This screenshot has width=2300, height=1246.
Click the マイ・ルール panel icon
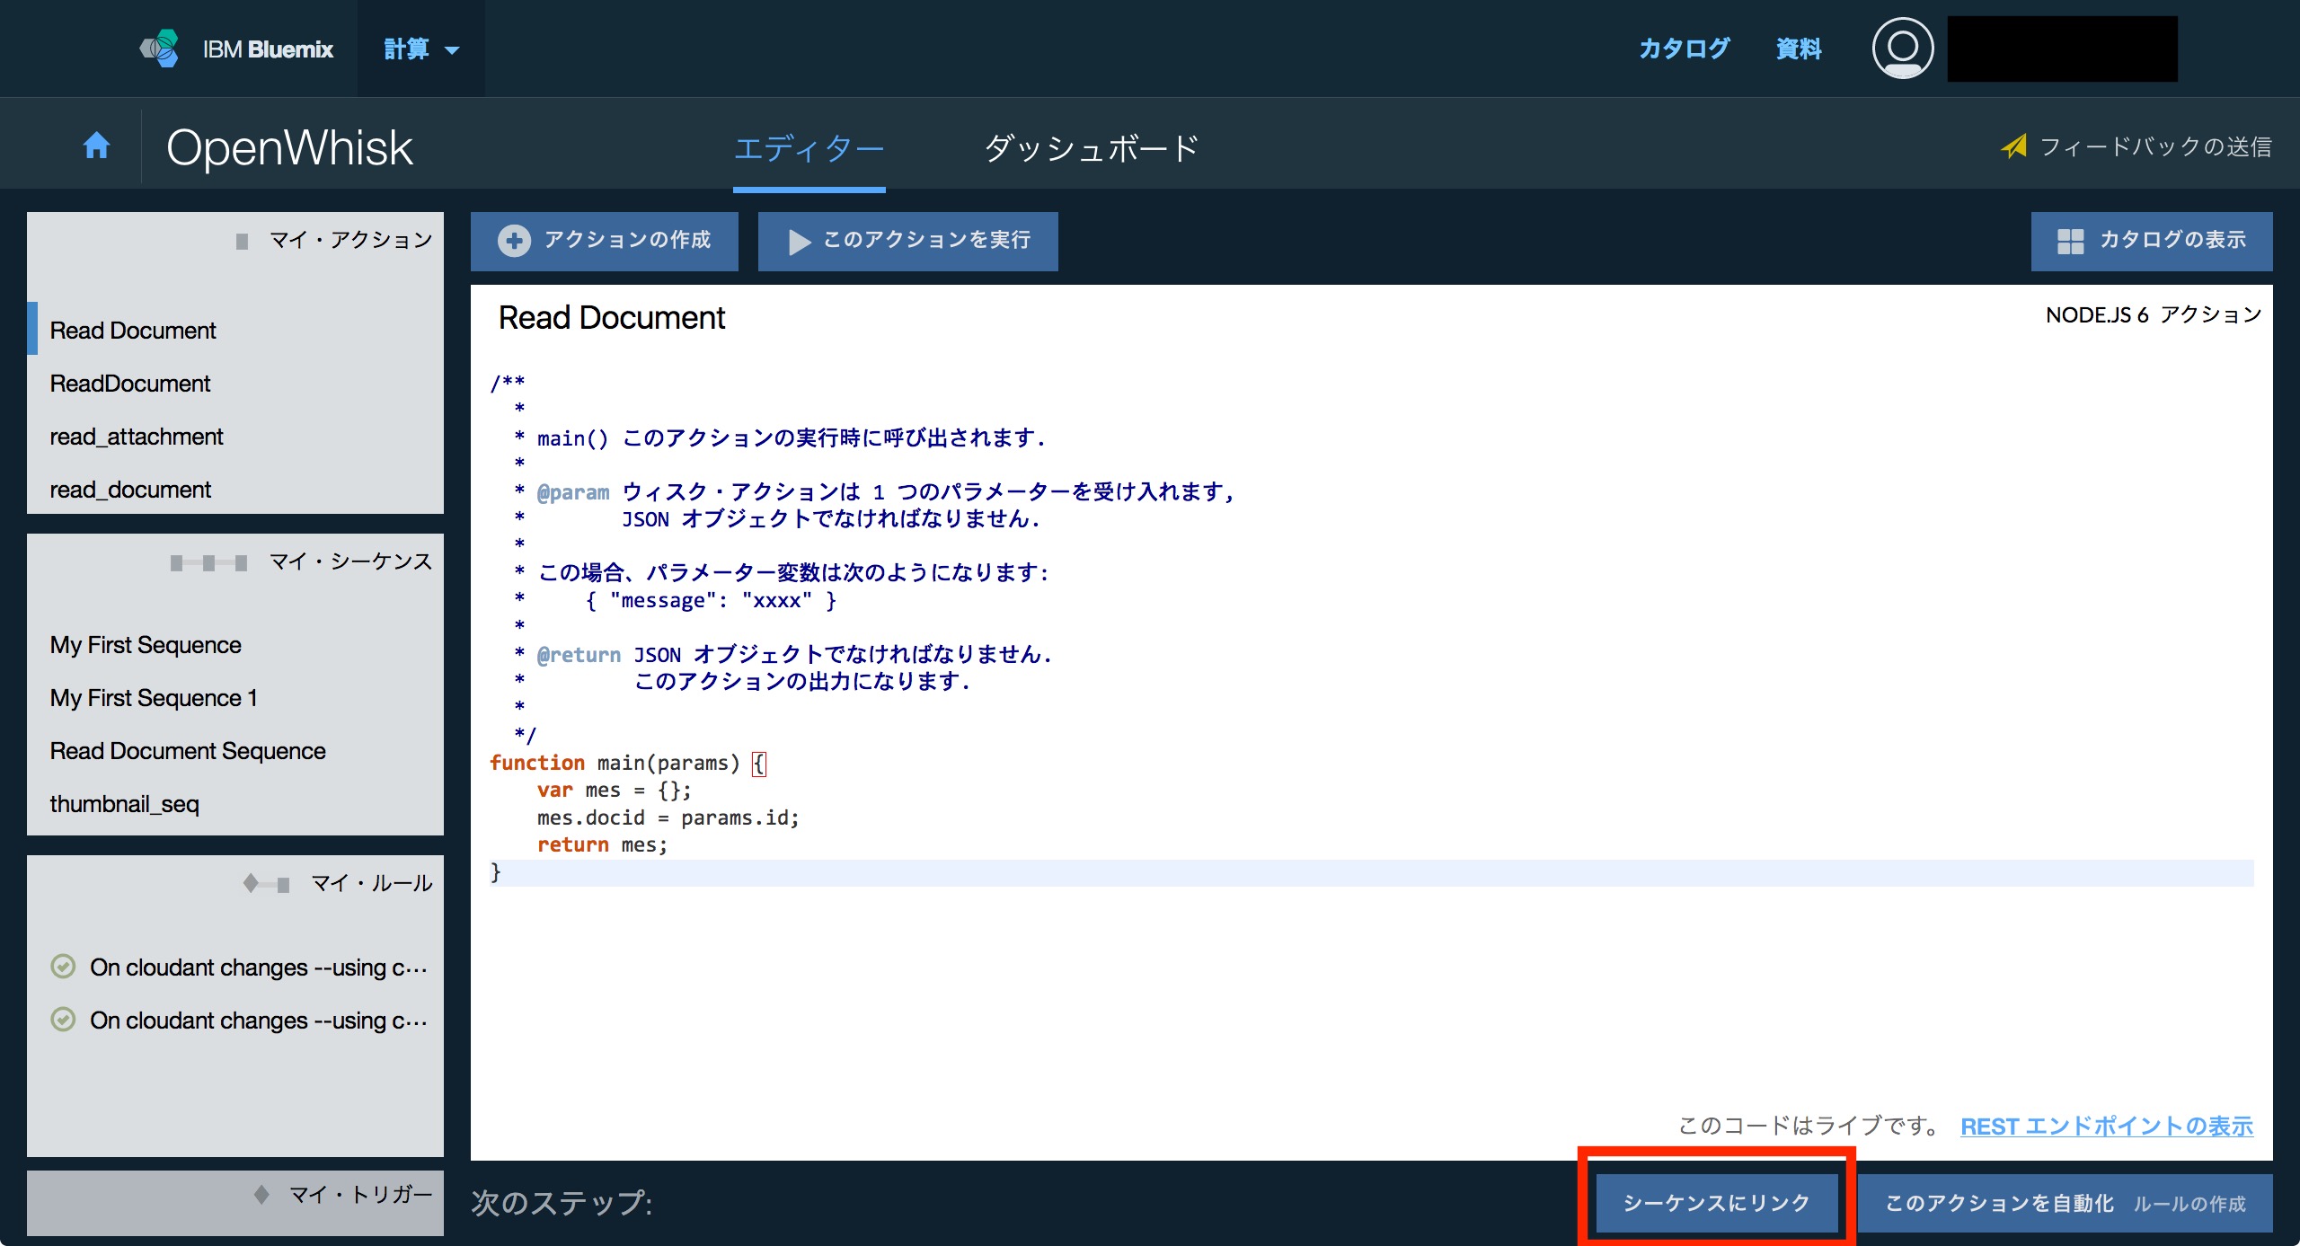(266, 884)
